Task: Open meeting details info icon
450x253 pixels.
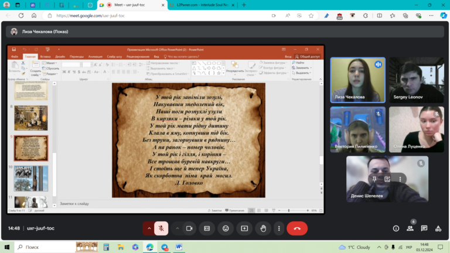Action: 396,228
